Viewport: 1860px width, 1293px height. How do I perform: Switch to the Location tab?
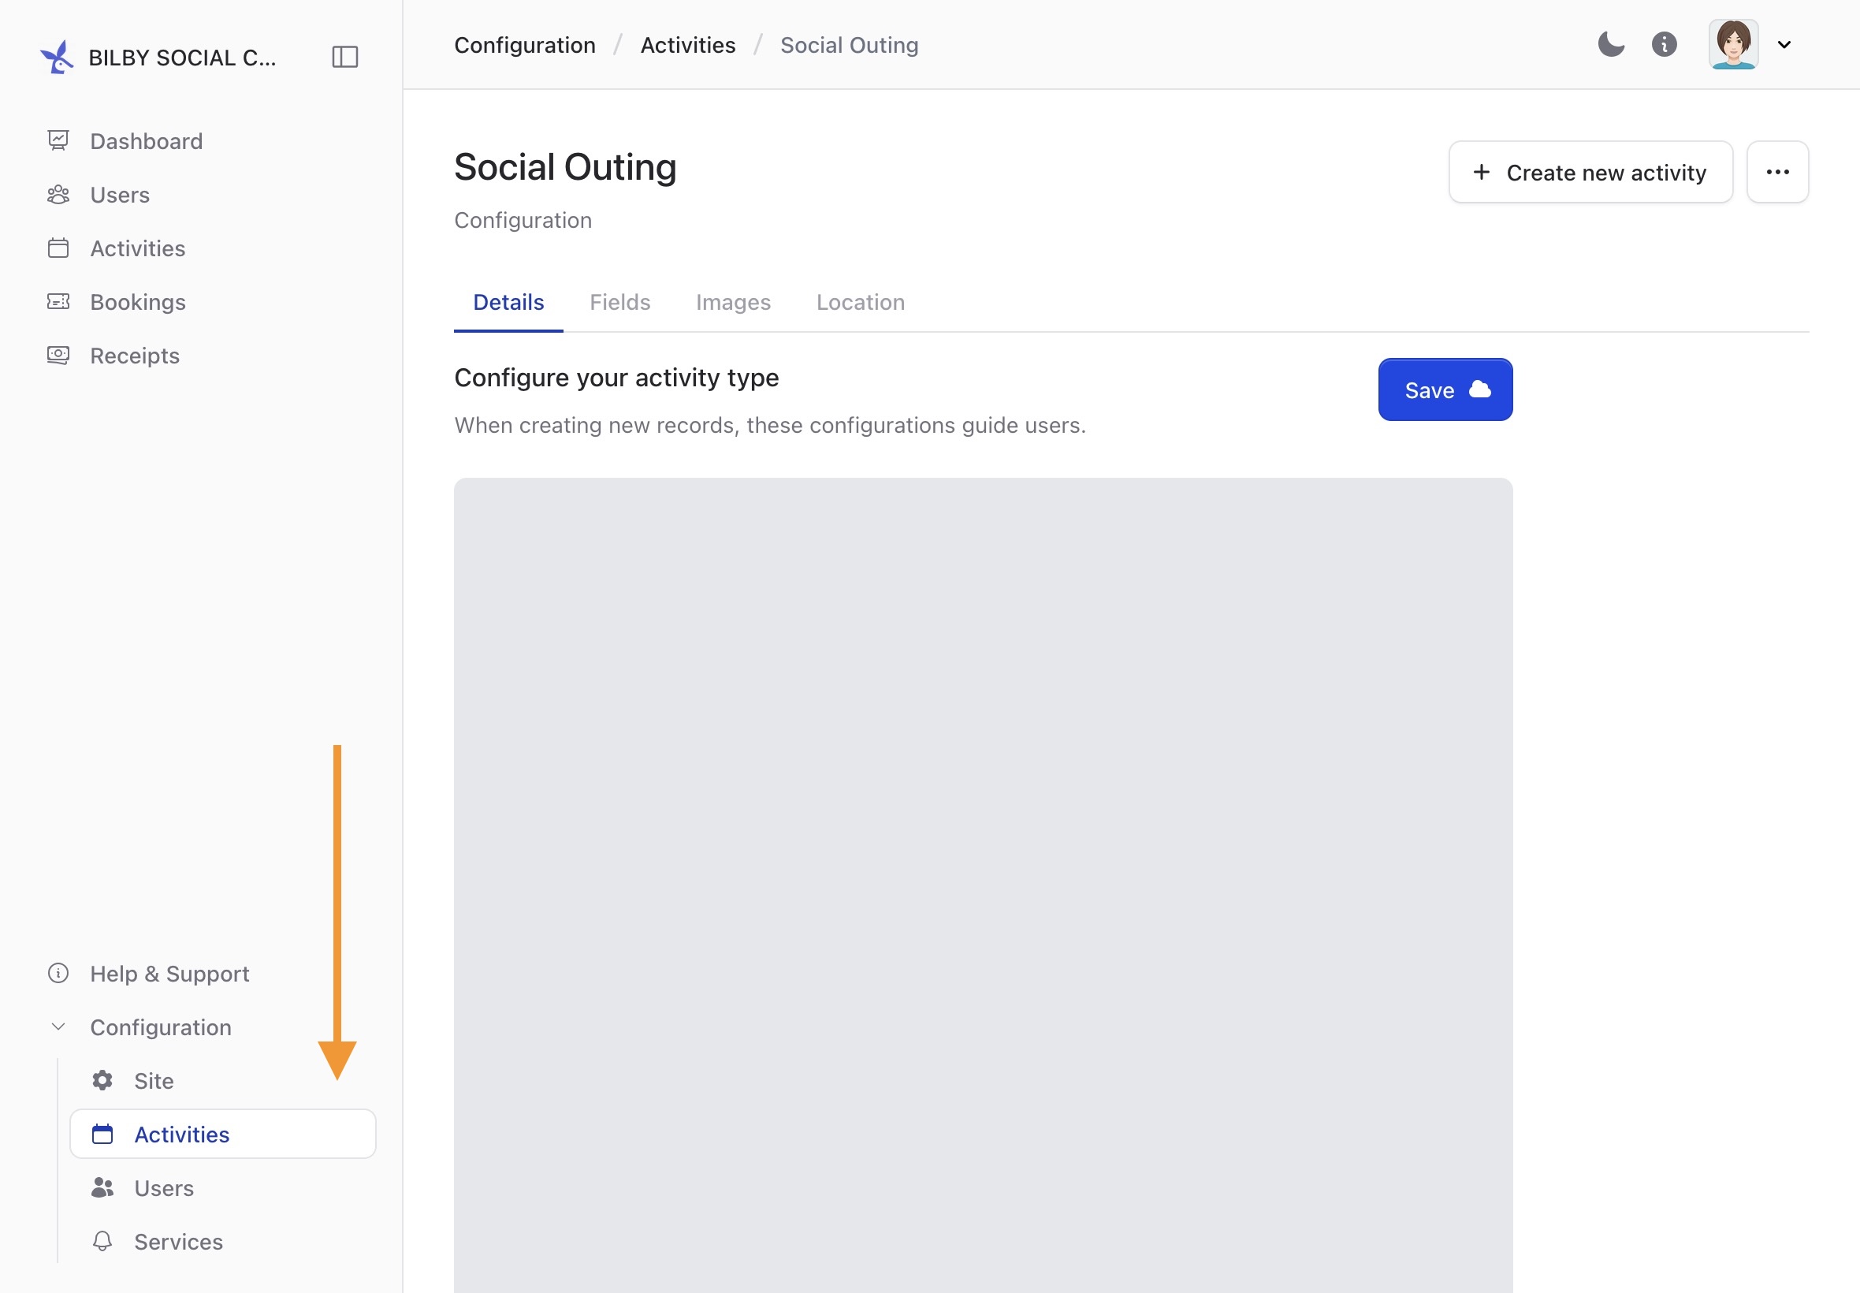point(860,302)
